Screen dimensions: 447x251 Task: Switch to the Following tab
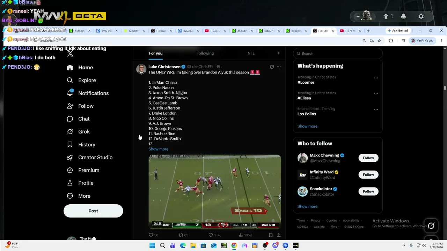click(205, 53)
